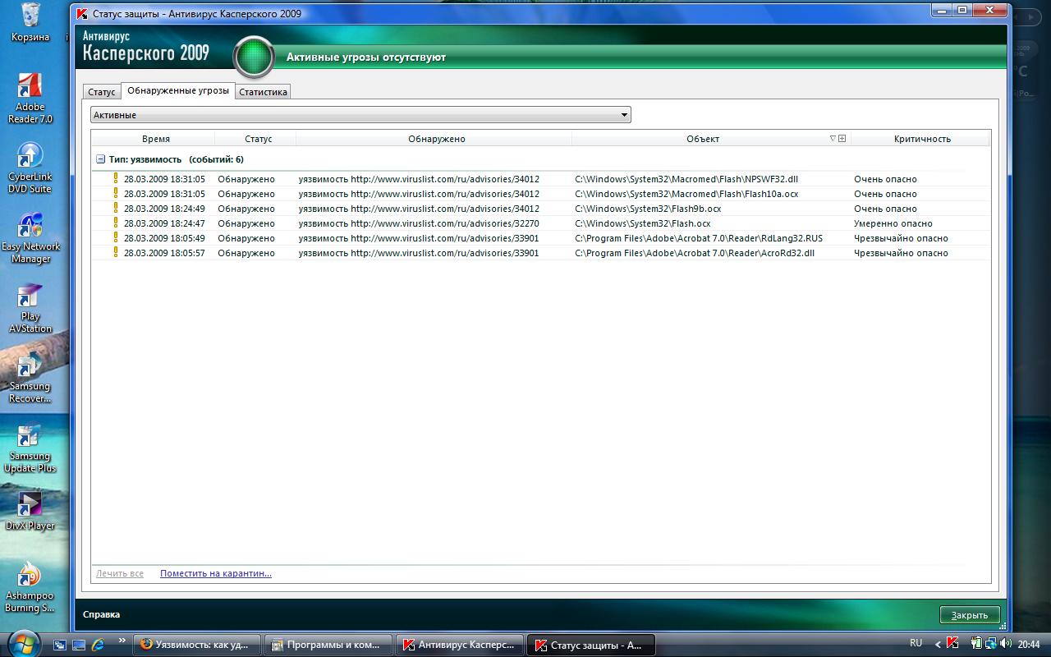Viewport: 1051px width, 657px height.
Task: Open the Recycle Bin desktop icon
Action: 30,22
